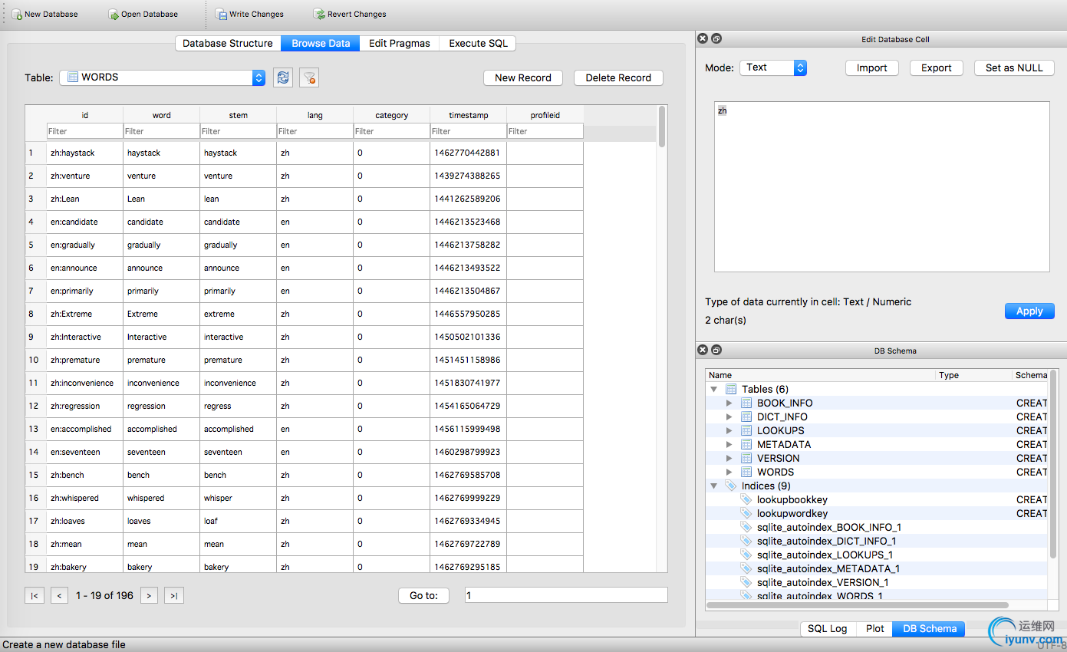Select row 13 by its row number

[35, 429]
